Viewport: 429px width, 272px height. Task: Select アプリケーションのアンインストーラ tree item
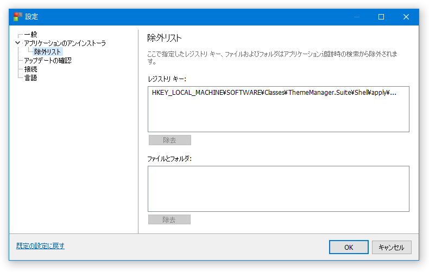tap(65, 43)
